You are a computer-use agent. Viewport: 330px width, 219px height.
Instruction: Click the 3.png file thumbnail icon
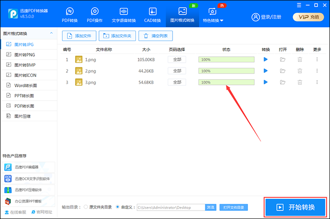click(x=79, y=82)
